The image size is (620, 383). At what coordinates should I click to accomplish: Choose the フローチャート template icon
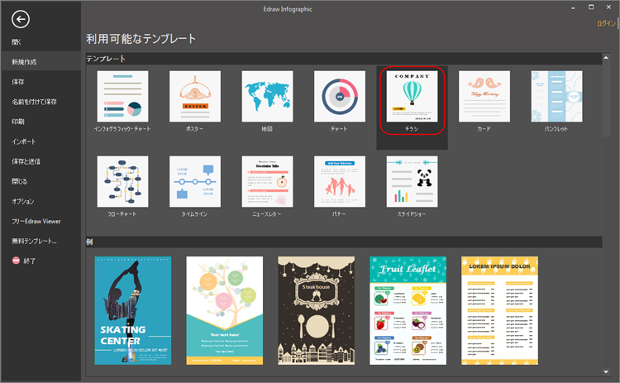pyautogui.click(x=122, y=181)
